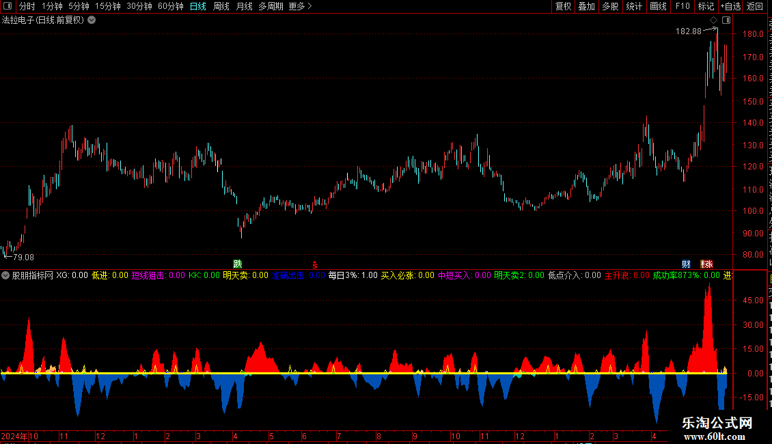The width and height of the screenshot is (772, 444).
Task: Open the 统计 statistics tool
Action: coord(633,6)
